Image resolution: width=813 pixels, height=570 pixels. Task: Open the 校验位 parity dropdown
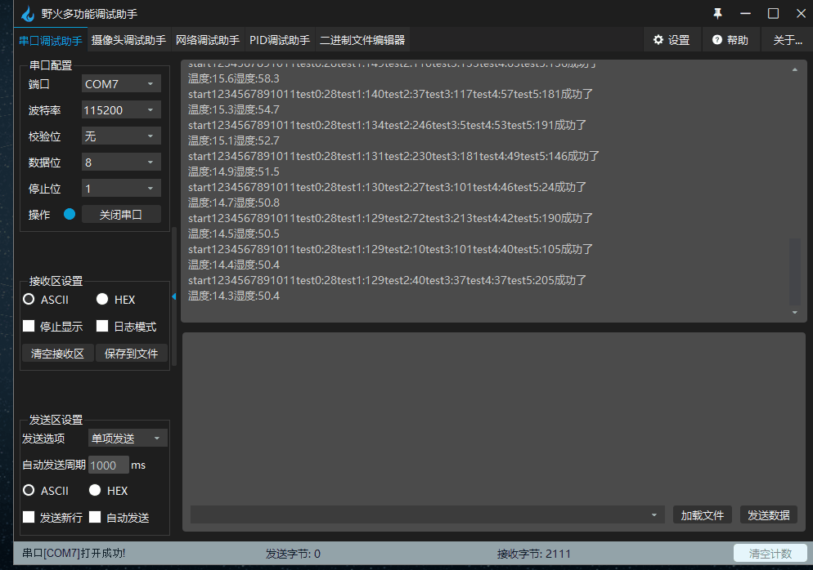121,136
